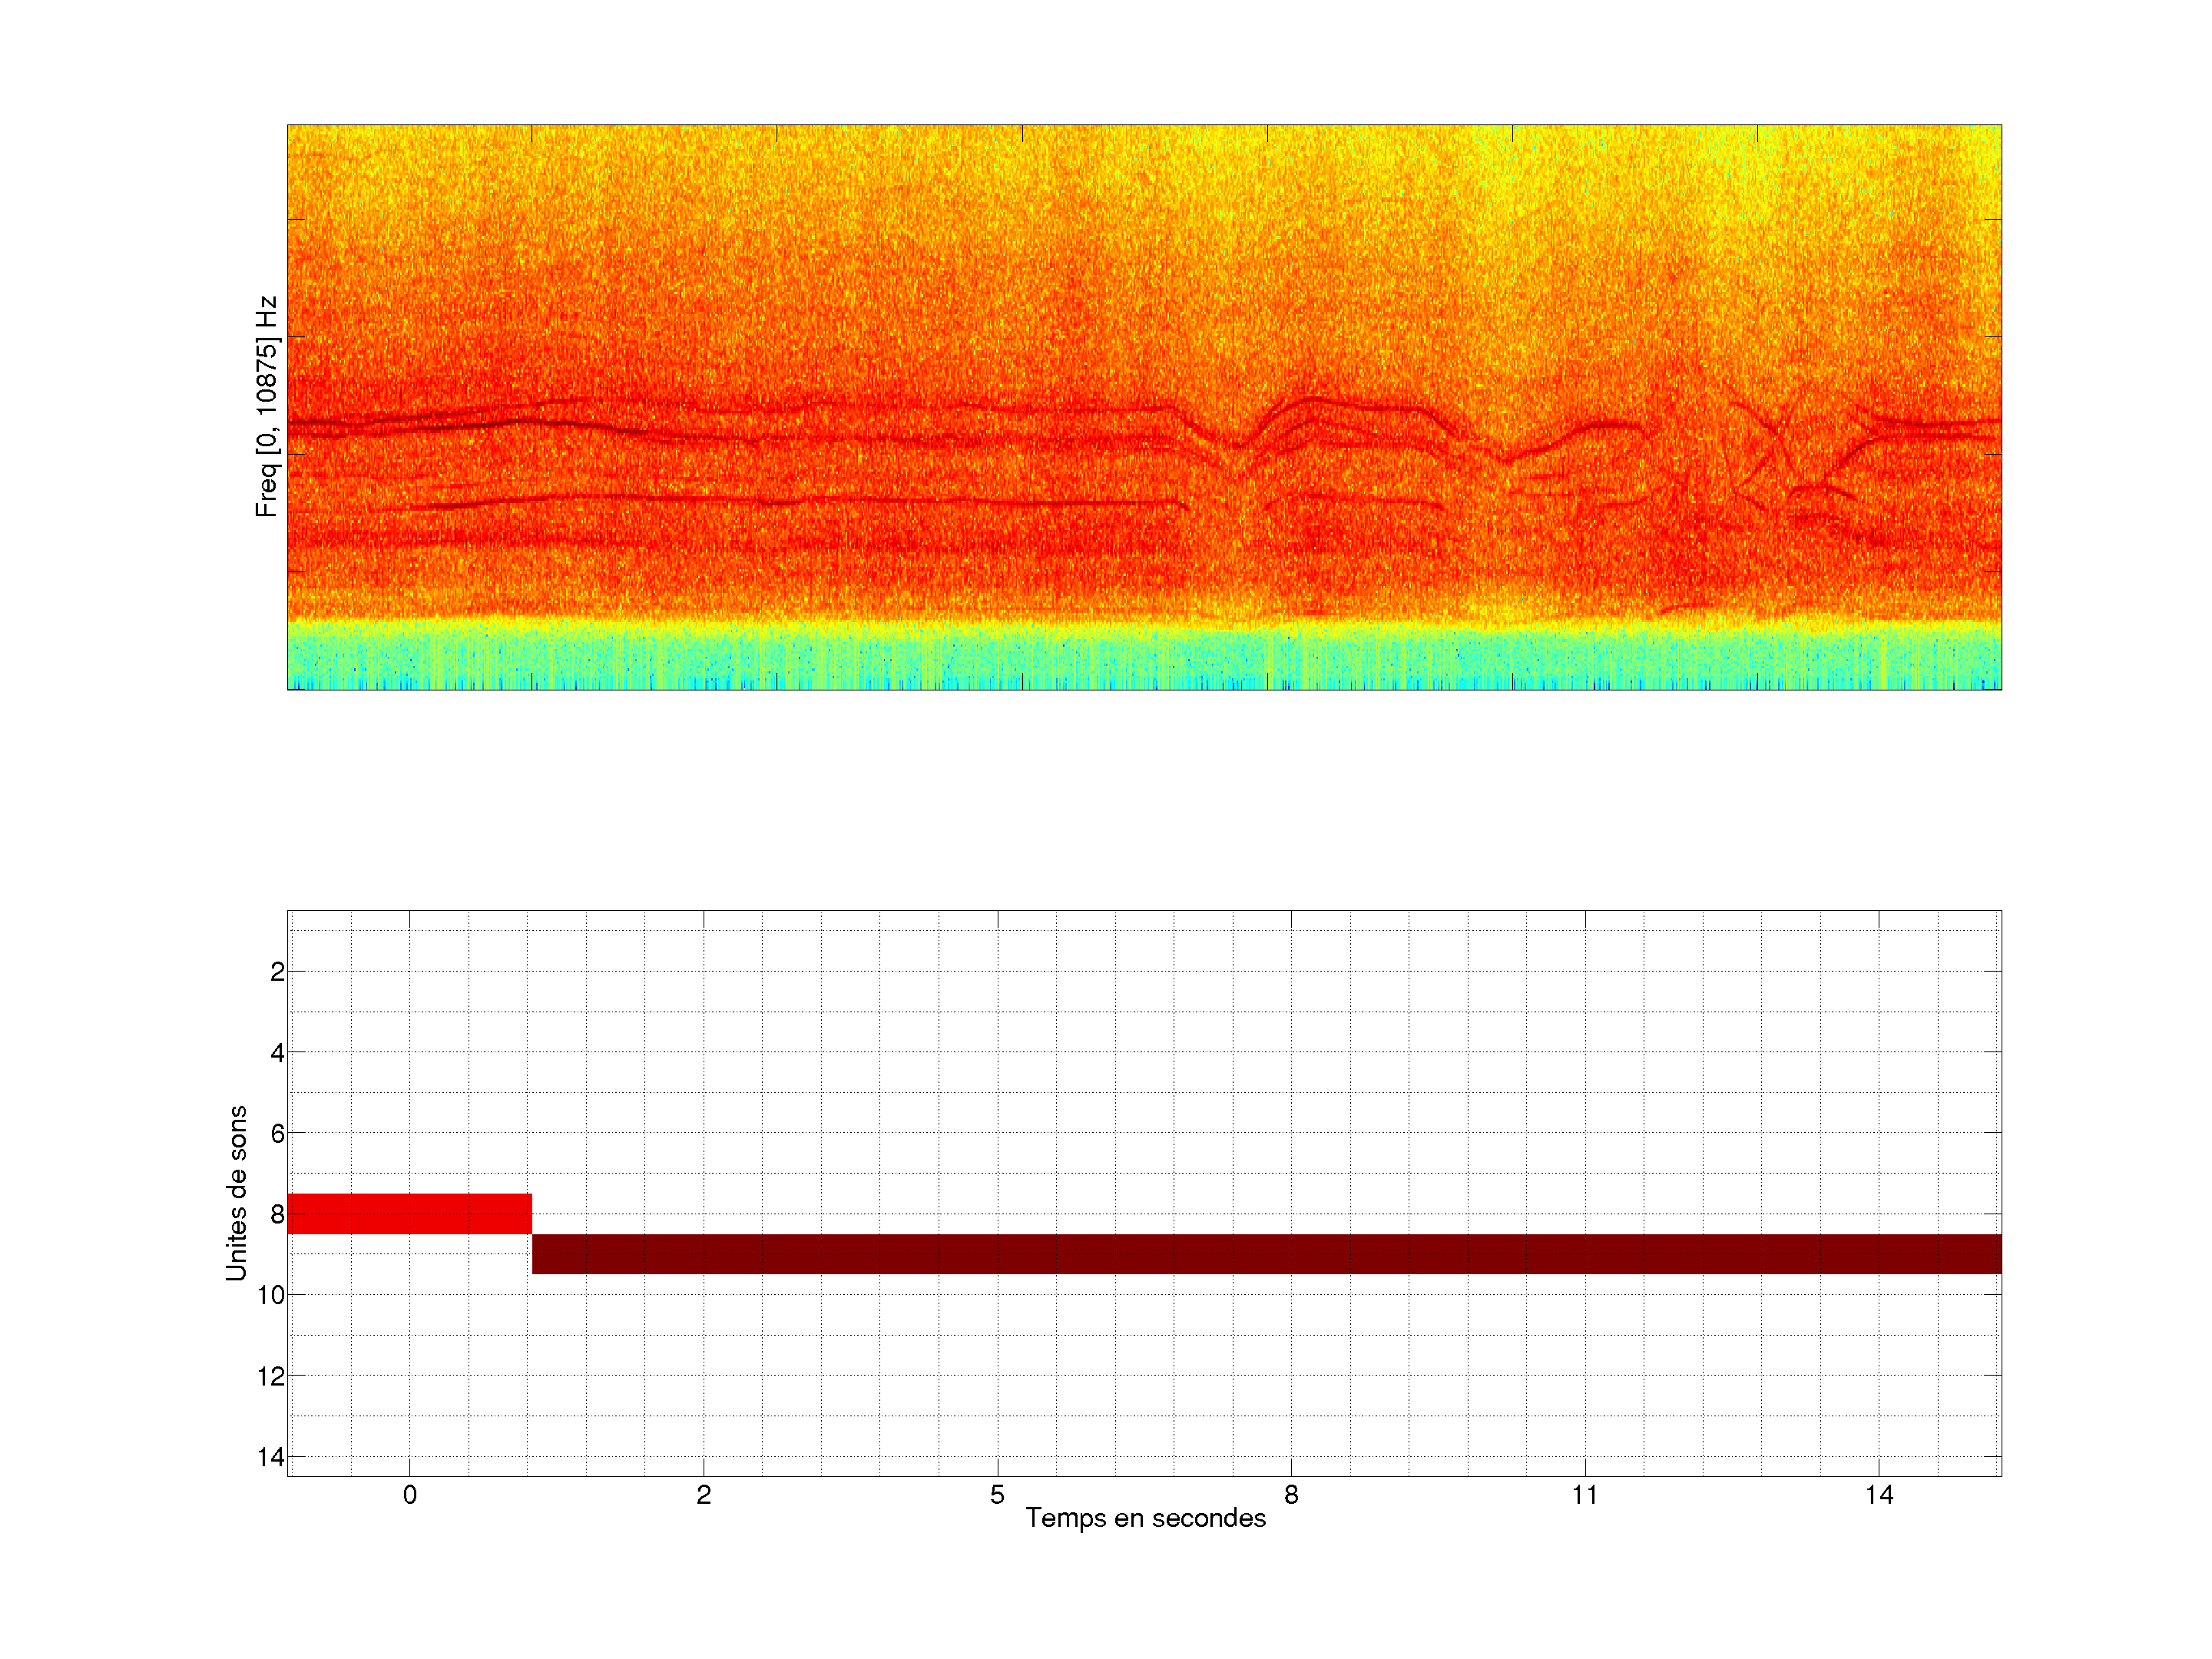Click the bright red bar at unit 8
This screenshot has height=1659, width=2212.
tap(409, 1213)
